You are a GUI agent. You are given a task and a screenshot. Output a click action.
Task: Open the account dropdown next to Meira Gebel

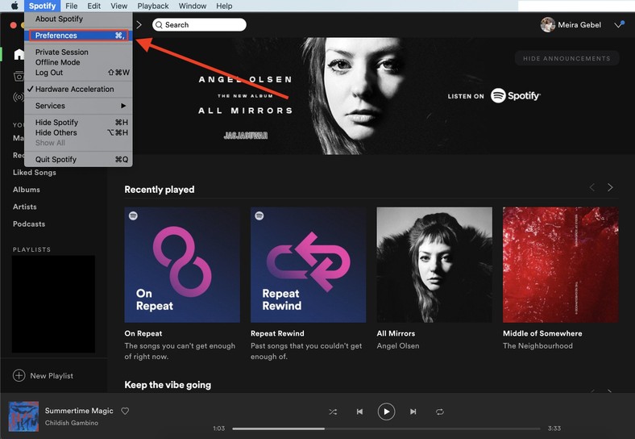coord(619,25)
